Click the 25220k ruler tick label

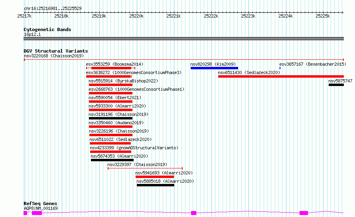[136, 16]
